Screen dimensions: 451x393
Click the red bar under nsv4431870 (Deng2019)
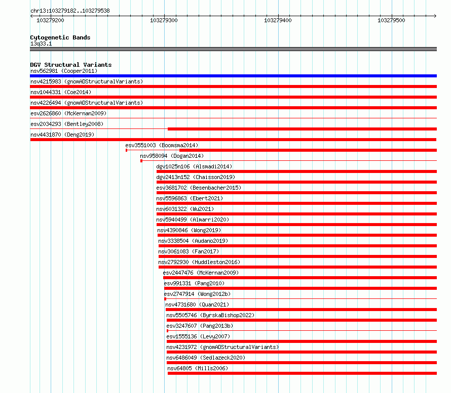[x=233, y=140]
